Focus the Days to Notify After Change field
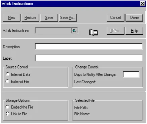 (131, 74)
